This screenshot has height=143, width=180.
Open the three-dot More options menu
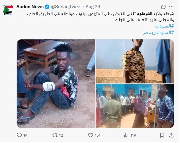coord(171,7)
